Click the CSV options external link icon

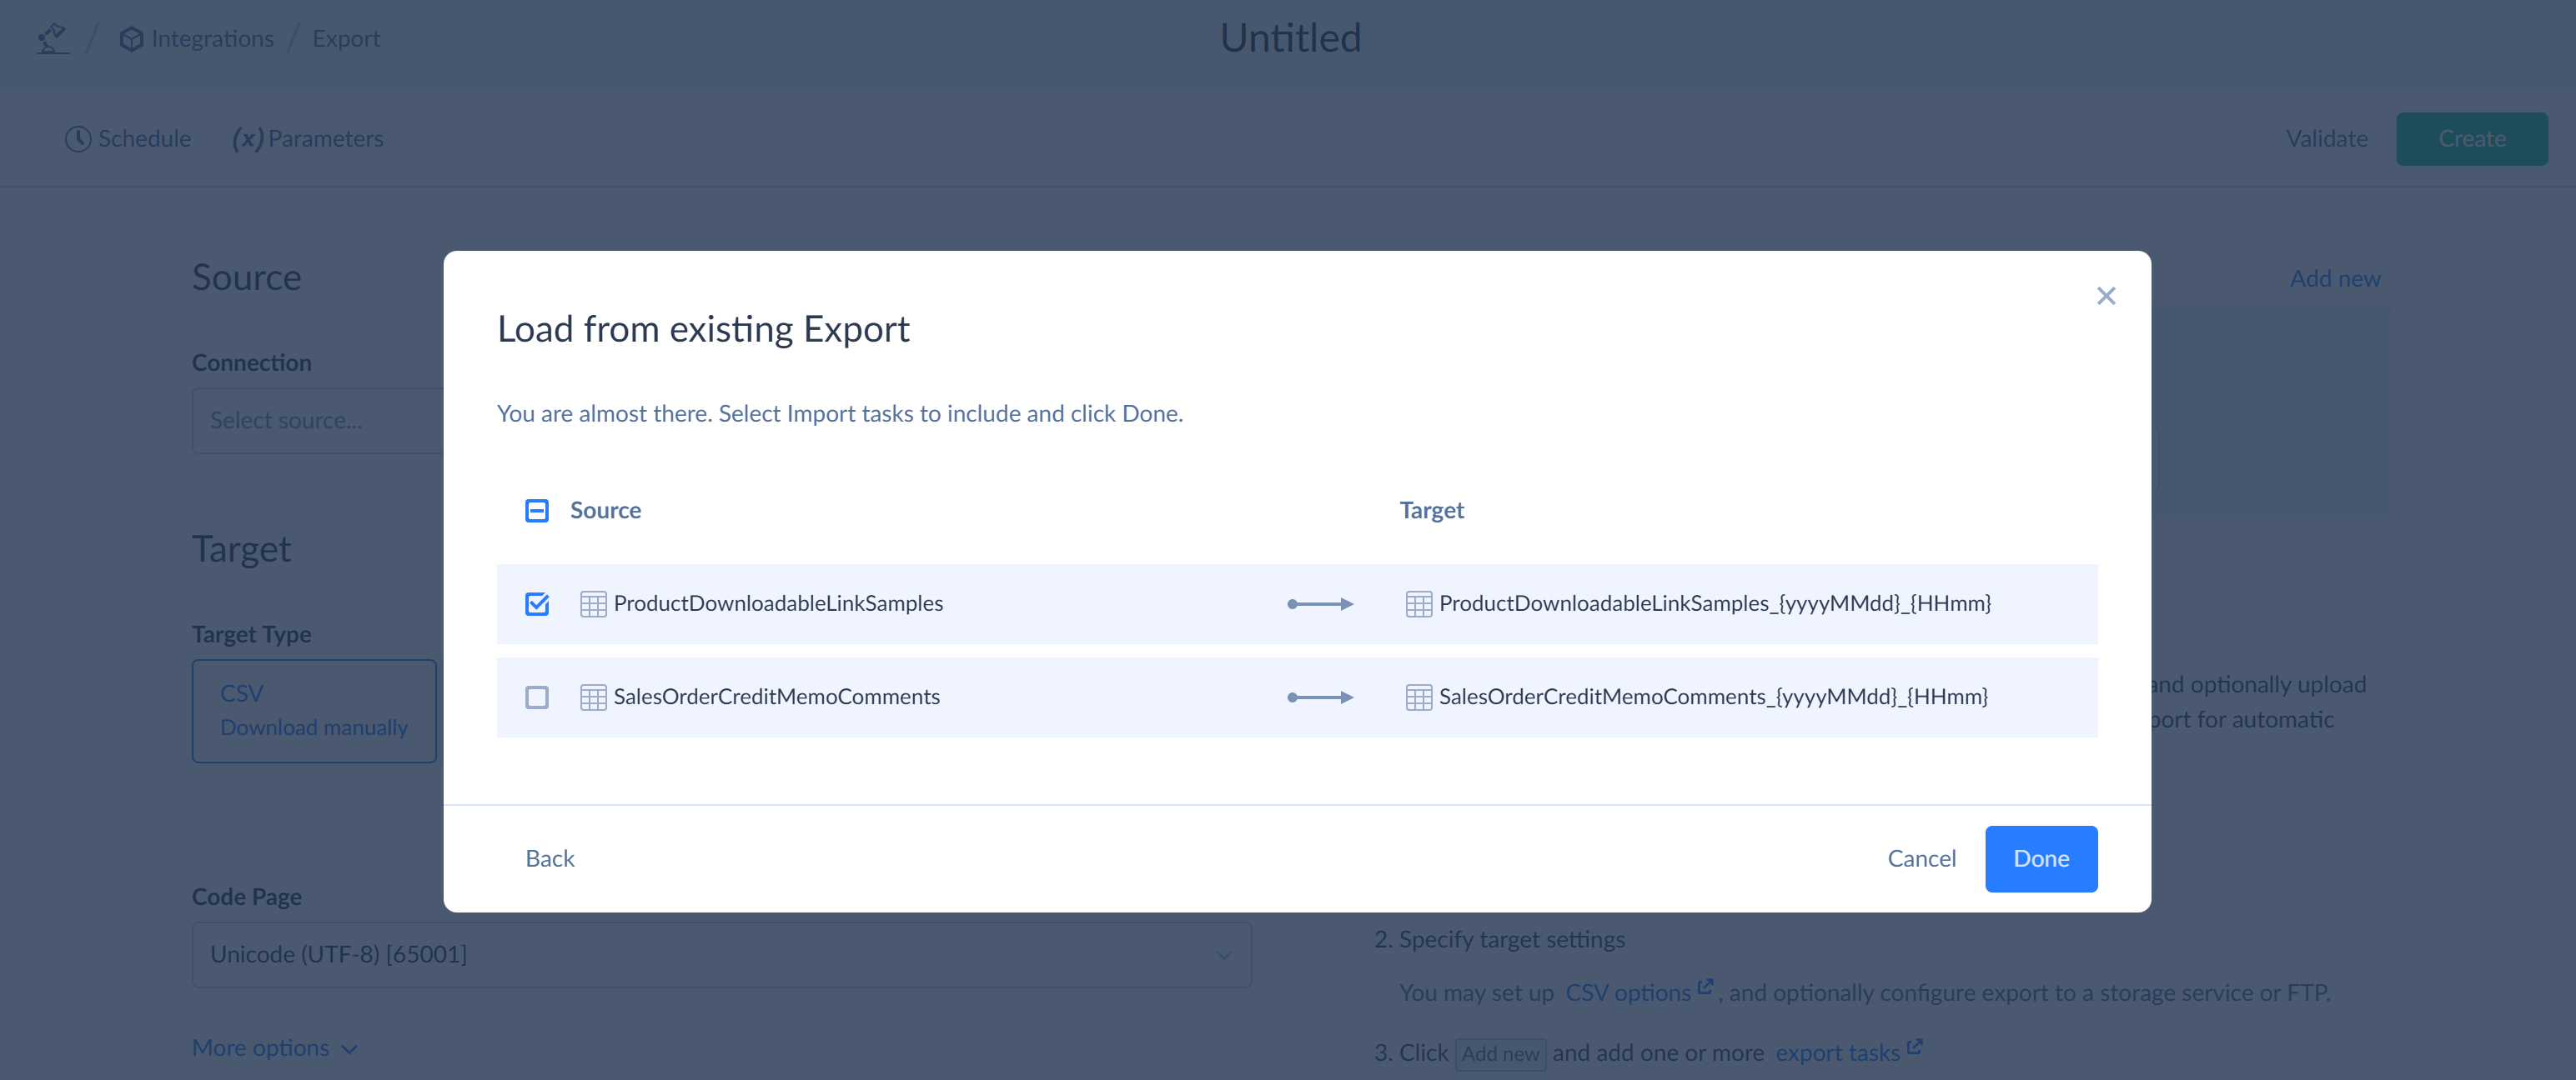[x=1705, y=986]
